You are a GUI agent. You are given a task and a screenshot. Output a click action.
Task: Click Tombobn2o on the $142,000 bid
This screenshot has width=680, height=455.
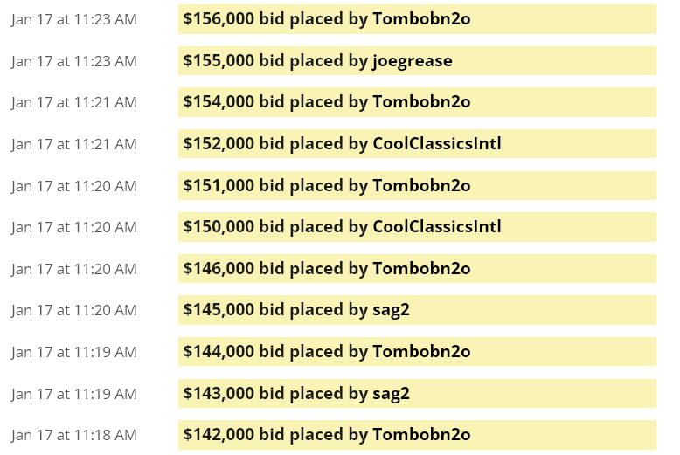421,435
